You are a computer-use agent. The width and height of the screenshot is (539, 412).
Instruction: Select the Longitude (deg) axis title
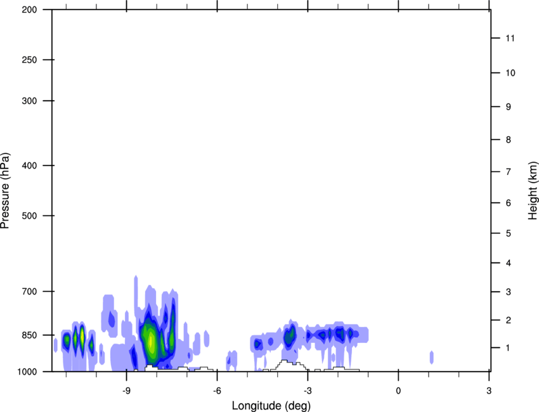[x=271, y=406]
